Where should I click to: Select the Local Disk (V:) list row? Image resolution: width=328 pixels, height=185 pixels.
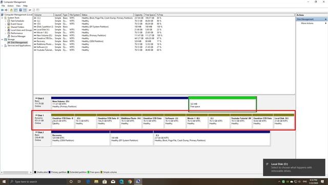[x=98, y=30]
